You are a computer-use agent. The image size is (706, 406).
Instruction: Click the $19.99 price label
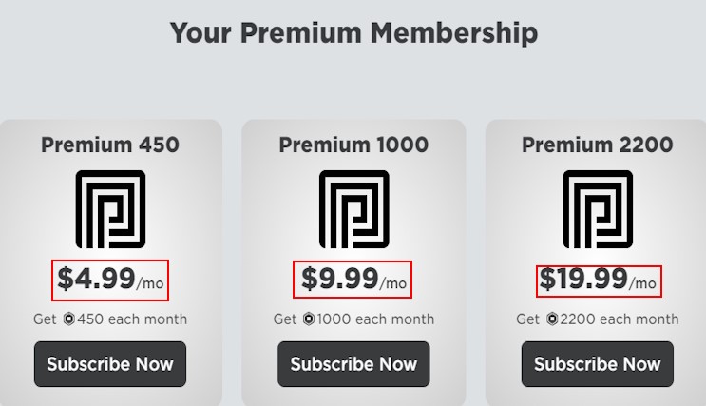click(583, 279)
